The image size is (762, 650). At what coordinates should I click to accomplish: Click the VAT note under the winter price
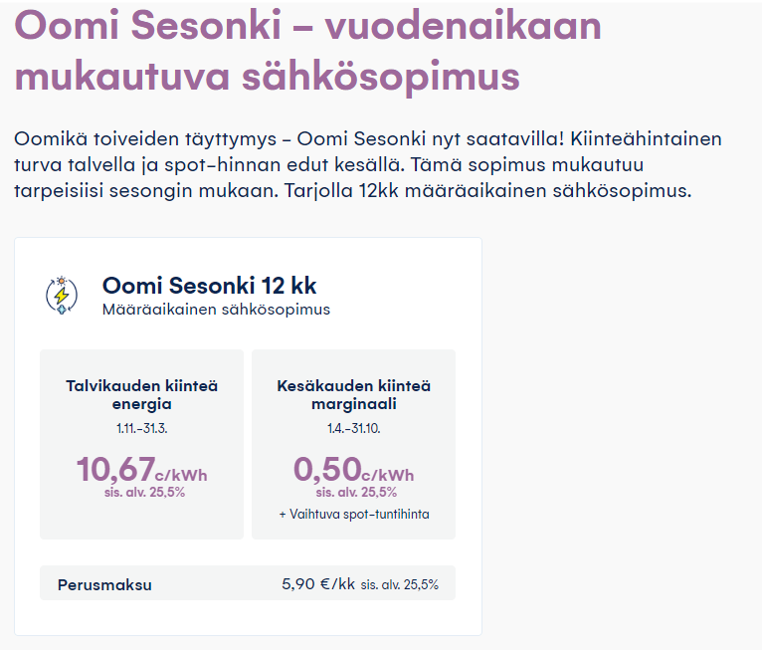(x=141, y=492)
